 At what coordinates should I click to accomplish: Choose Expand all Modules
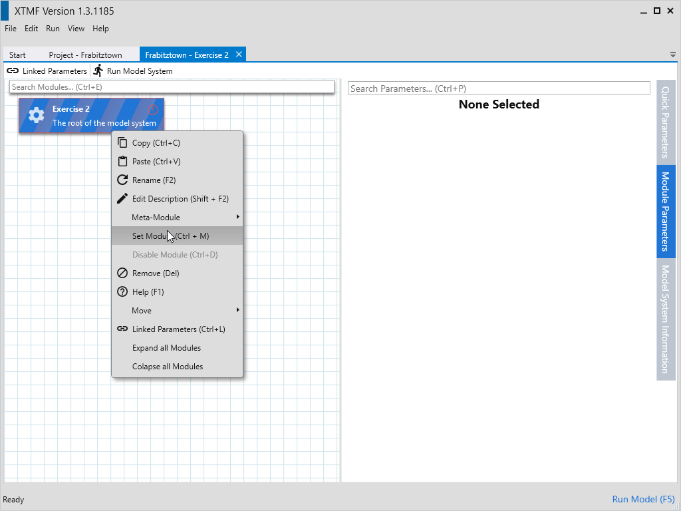pyautogui.click(x=166, y=348)
